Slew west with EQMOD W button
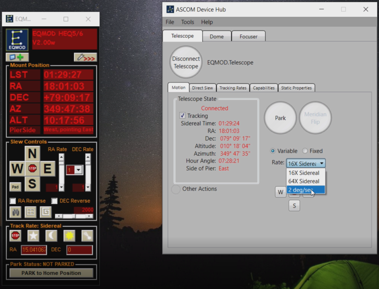Image resolution: width=379 pixels, height=289 pixels. click(x=17, y=168)
